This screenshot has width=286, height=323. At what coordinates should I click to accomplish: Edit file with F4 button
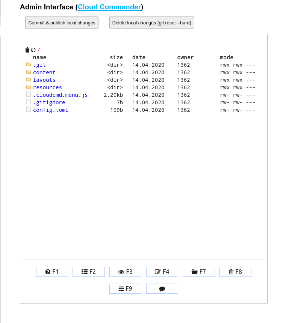point(162,272)
